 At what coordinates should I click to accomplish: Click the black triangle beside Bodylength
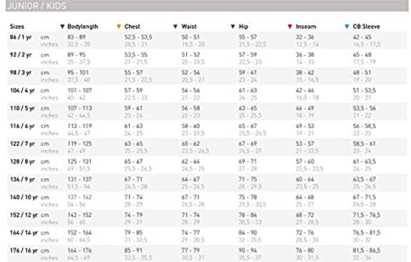(62, 26)
